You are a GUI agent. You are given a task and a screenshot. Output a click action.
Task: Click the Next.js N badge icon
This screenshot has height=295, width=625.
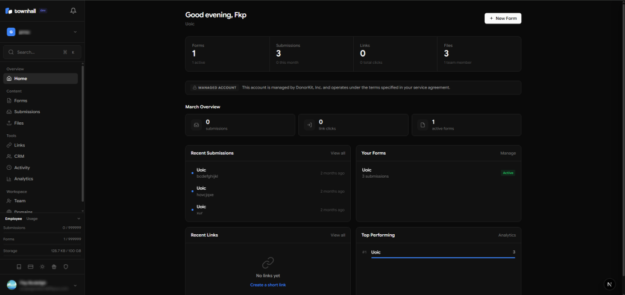click(609, 284)
